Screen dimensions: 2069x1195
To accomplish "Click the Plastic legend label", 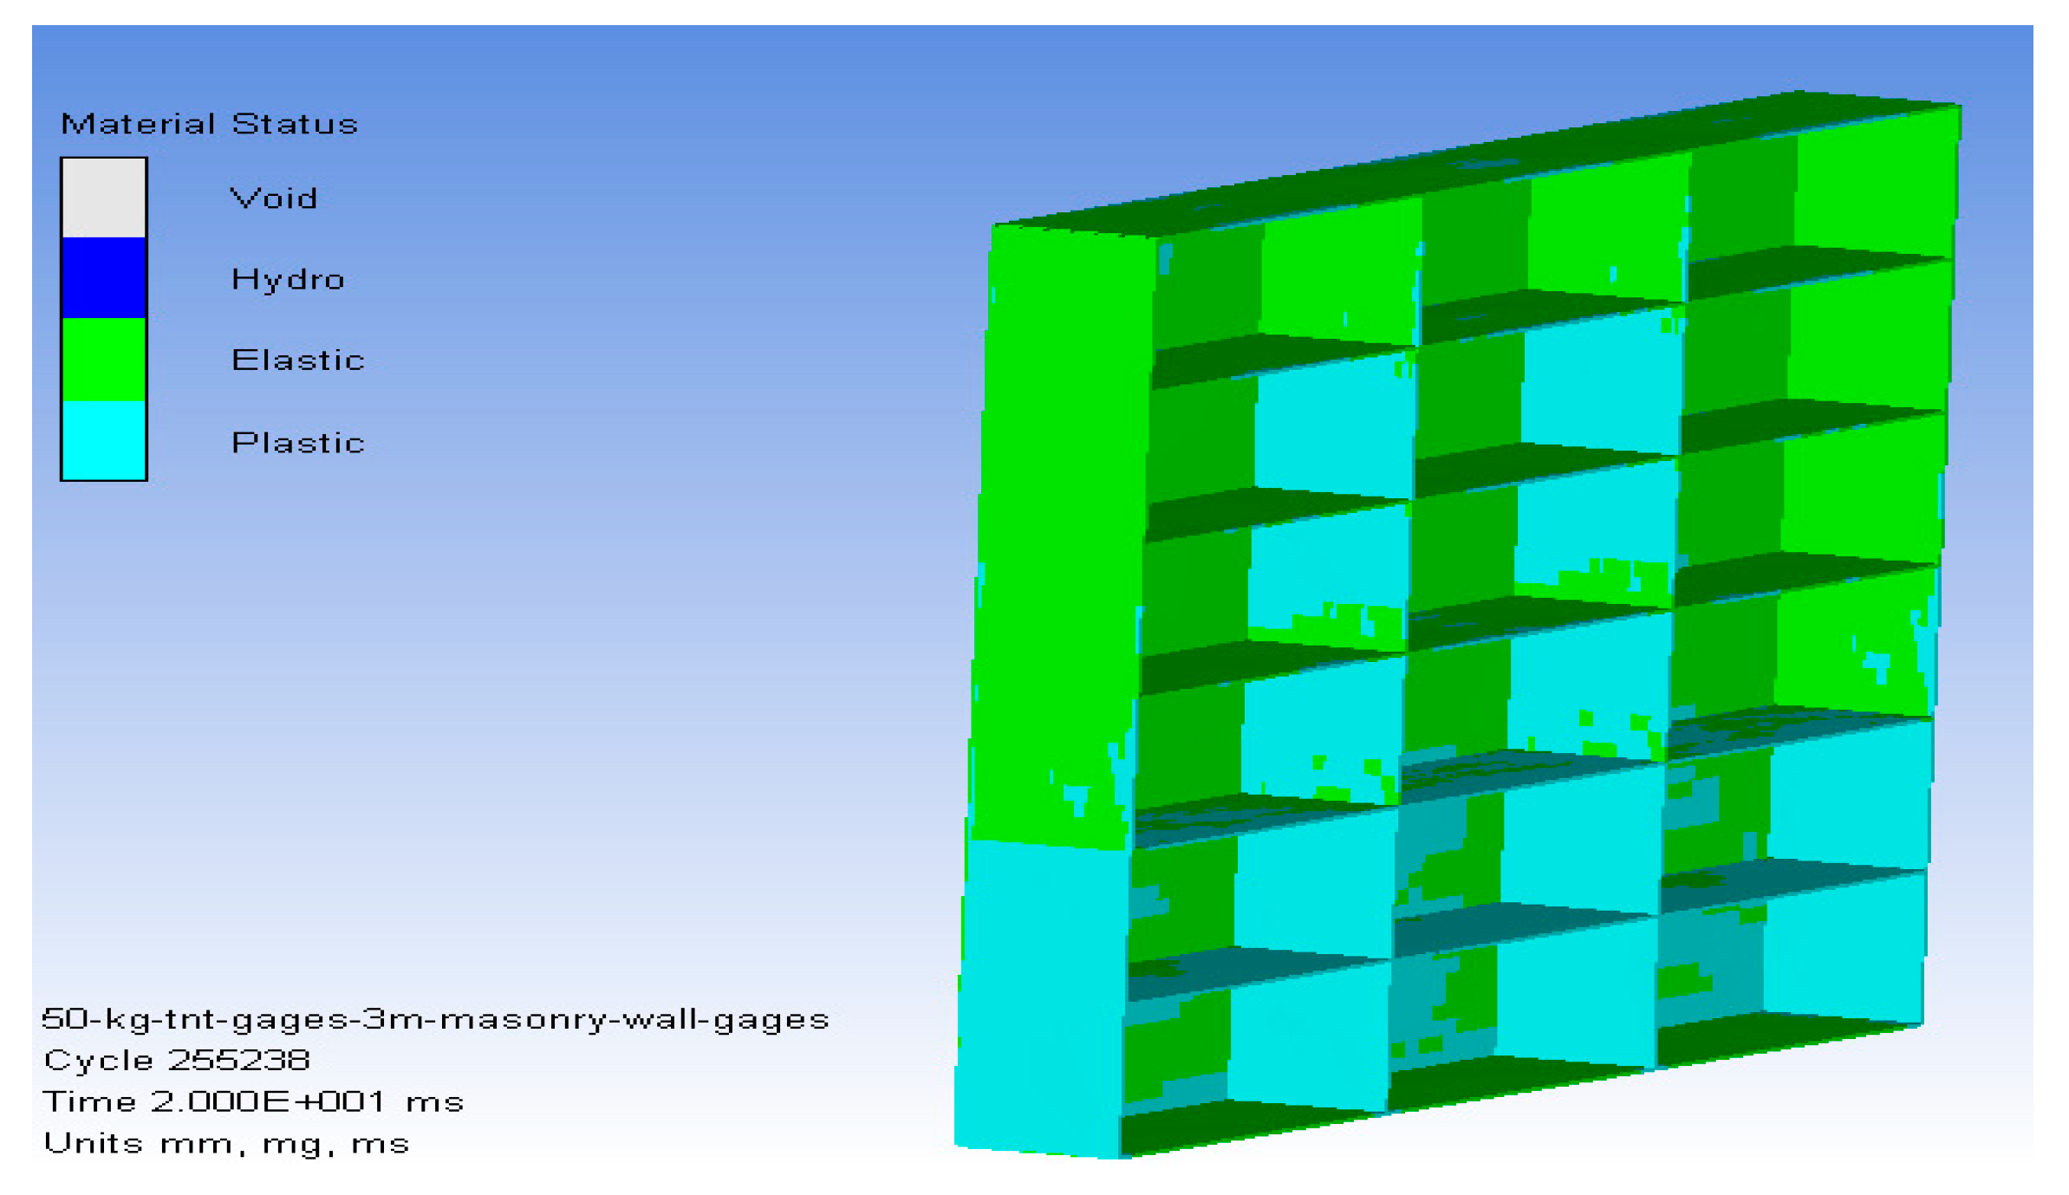I will (x=297, y=443).
